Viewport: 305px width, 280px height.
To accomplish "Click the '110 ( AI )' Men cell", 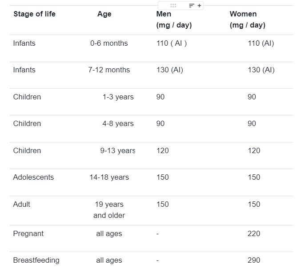I will point(172,43).
